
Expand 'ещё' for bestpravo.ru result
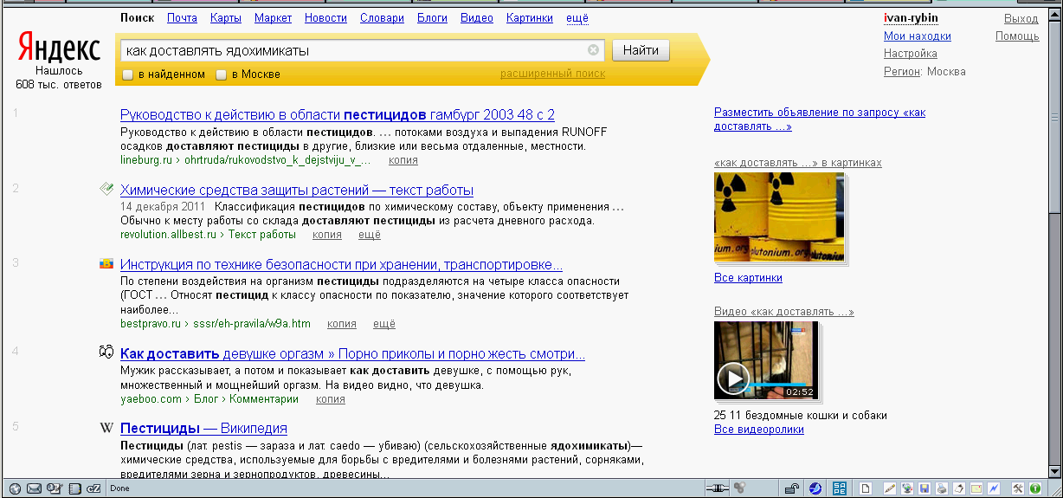[384, 324]
